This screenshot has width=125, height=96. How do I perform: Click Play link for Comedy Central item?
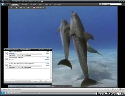click(48, 58)
